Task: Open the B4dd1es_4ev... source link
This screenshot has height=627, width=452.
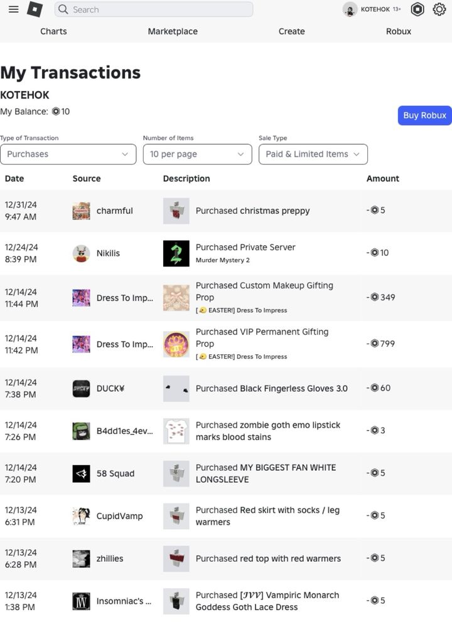Action: click(124, 431)
